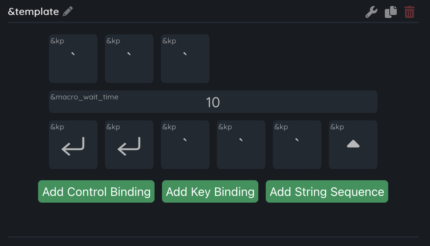Image resolution: width=430 pixels, height=246 pixels.
Task: Select the second grave key in top row
Action: 129,59
